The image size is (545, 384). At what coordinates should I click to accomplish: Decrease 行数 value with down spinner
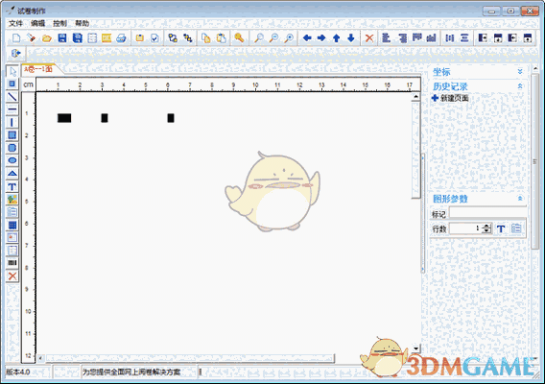pos(487,231)
